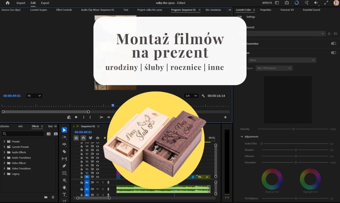The width and height of the screenshot is (340, 203).
Task: Toggle V1 track targeting
Action: (87, 177)
